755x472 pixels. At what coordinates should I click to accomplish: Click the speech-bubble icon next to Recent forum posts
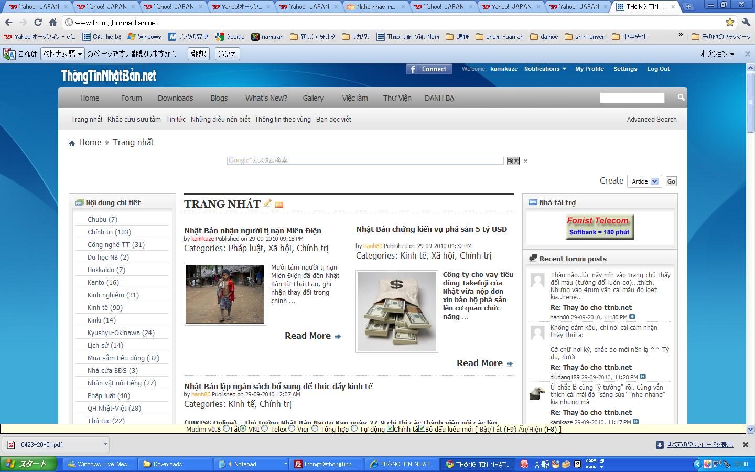coord(533,258)
